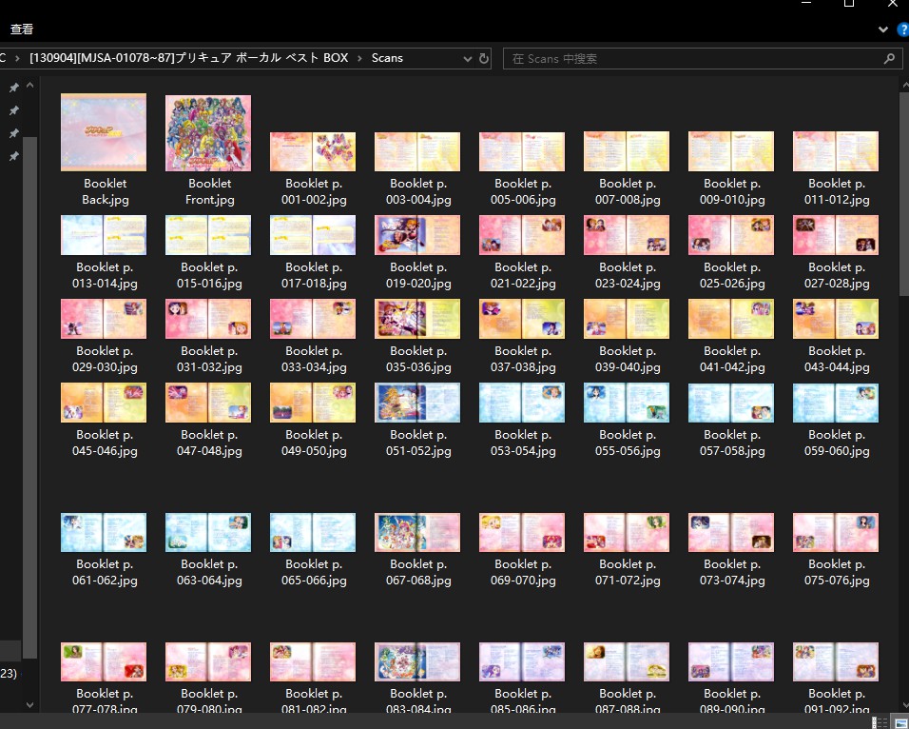Click the navigation pane scrollbar thumb
The image size is (909, 729).
point(30,398)
